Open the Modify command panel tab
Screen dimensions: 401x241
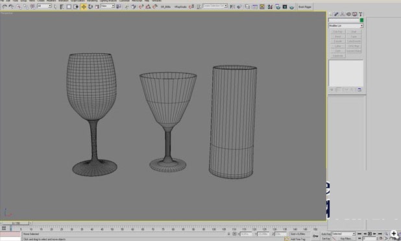[336, 14]
